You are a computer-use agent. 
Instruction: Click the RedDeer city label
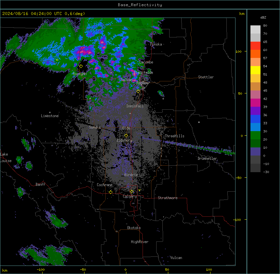pos(143,83)
